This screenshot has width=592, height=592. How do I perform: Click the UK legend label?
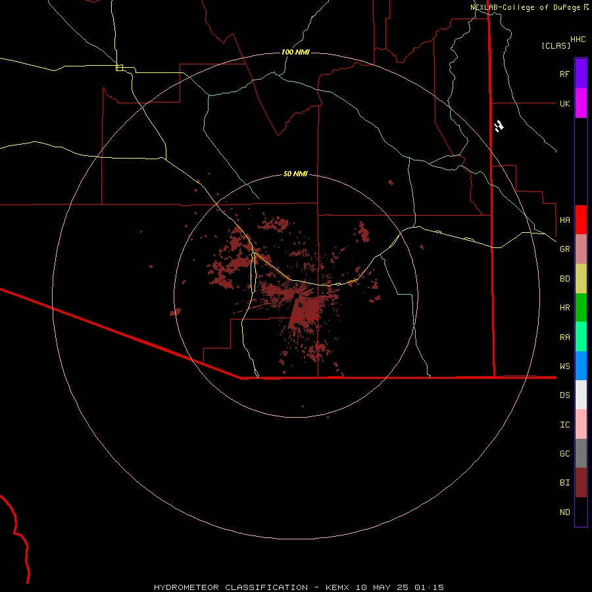[x=564, y=103]
